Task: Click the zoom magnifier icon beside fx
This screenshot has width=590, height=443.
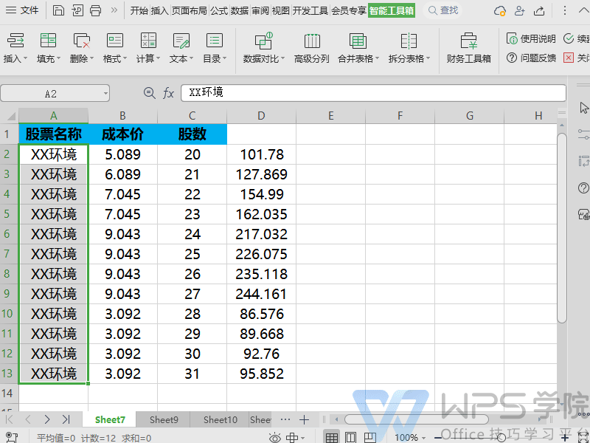Action: pyautogui.click(x=150, y=93)
